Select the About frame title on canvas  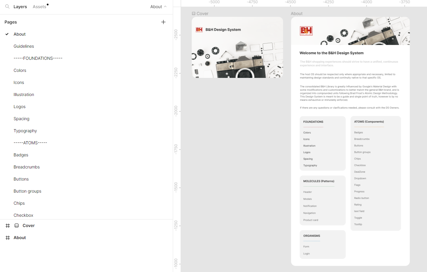click(296, 14)
